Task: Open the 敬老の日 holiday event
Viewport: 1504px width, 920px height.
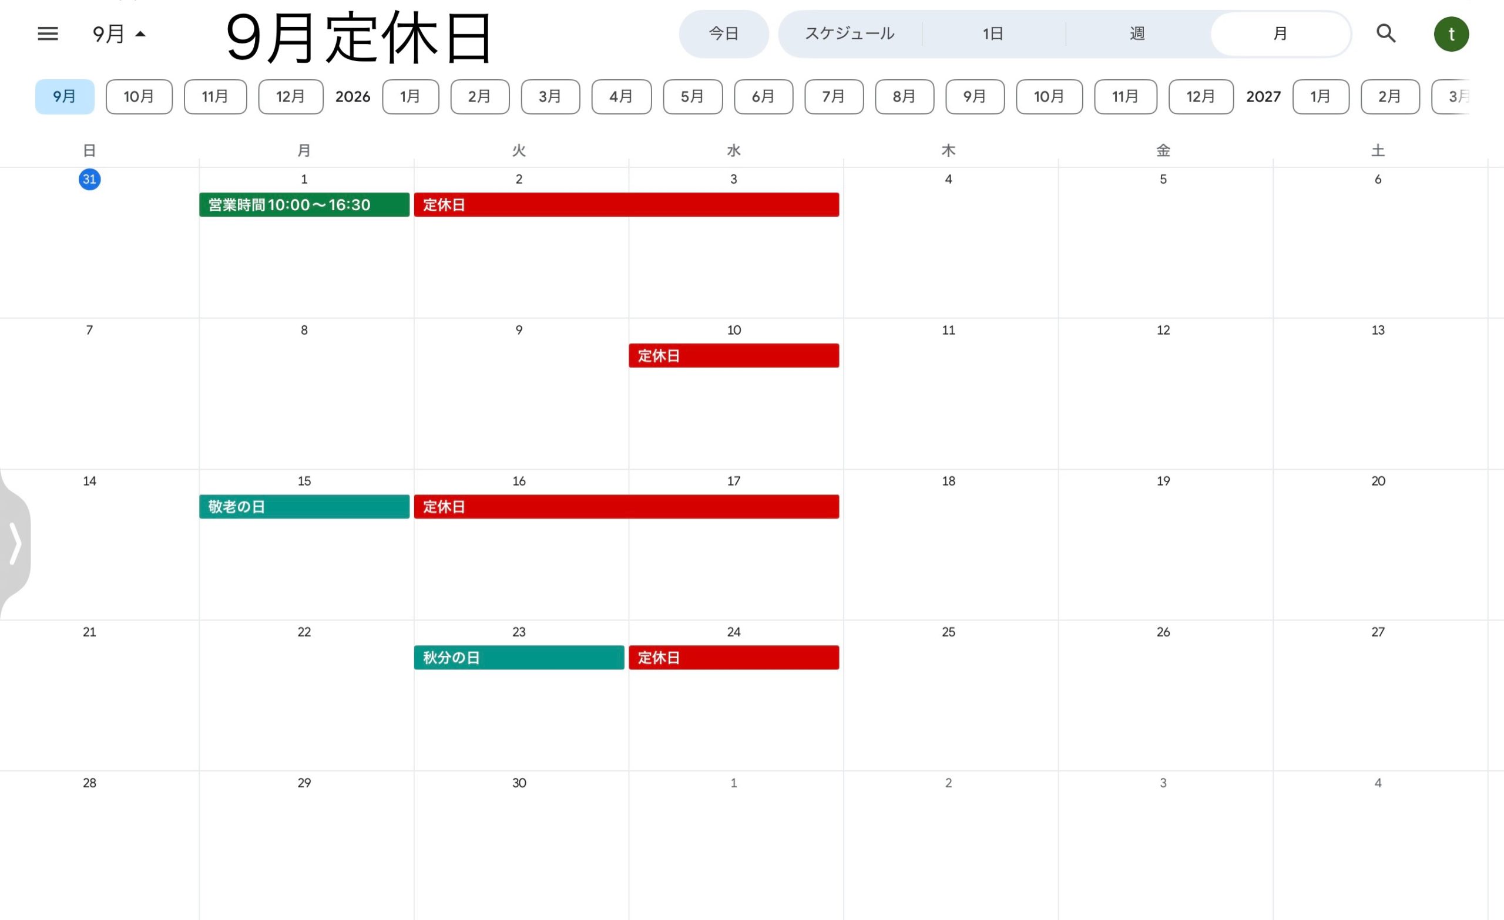Action: (x=304, y=506)
